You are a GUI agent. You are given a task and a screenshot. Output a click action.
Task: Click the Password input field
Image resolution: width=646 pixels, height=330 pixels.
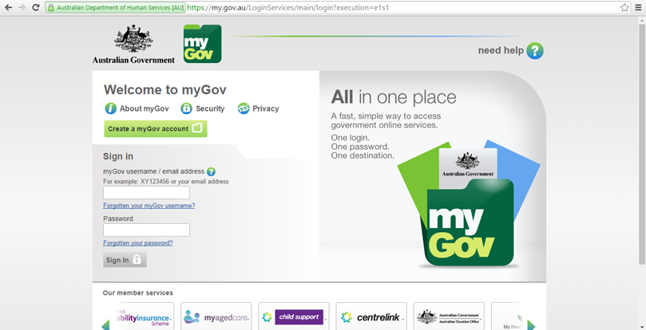(146, 230)
